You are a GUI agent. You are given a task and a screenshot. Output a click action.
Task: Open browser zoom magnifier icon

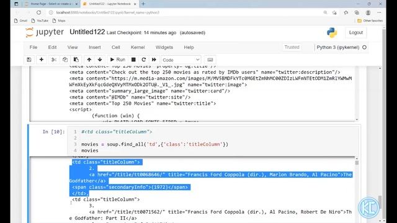point(325,12)
